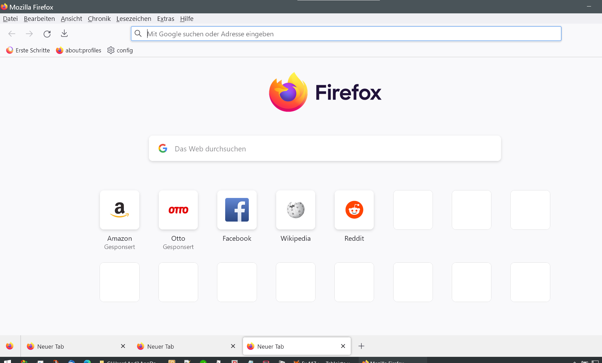602x363 pixels.
Task: Close the leftmost Neuer Tab
Action: tap(123, 346)
